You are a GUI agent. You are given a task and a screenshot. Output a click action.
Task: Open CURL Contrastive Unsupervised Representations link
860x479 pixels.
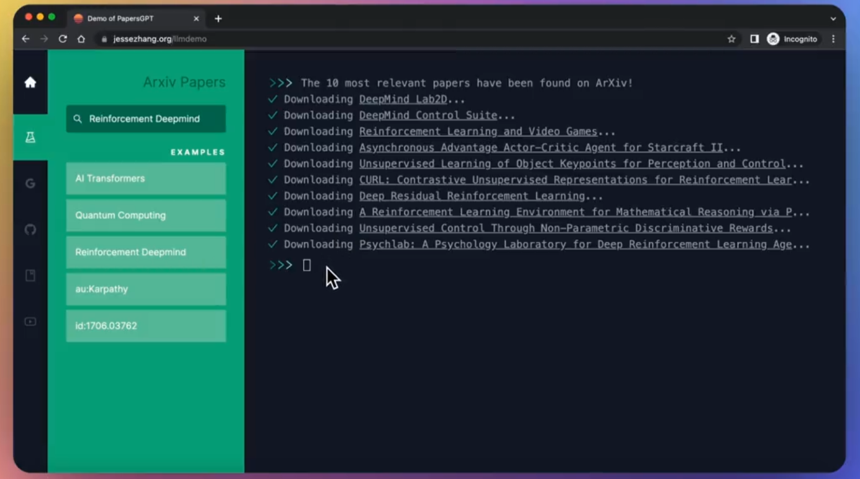[576, 179]
